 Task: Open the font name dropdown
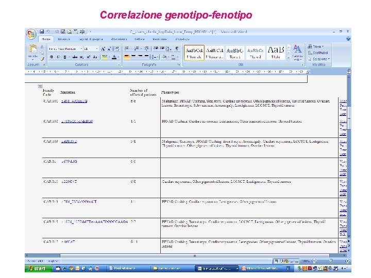[x=81, y=49]
